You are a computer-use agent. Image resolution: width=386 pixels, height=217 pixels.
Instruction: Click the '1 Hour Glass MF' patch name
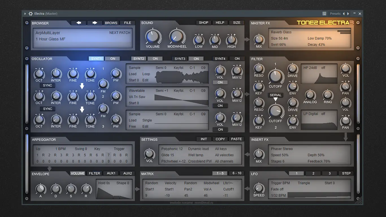[x=50, y=39]
